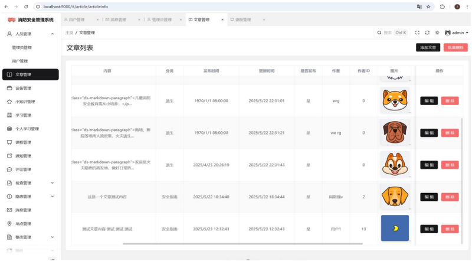Open the browser extensions puzzle icon
This screenshot has width=472, height=261.
pyautogui.click(x=443, y=6)
